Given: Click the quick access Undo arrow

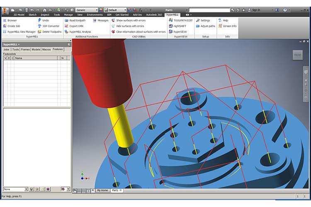Looking at the screenshot, I should pos(32,10).
